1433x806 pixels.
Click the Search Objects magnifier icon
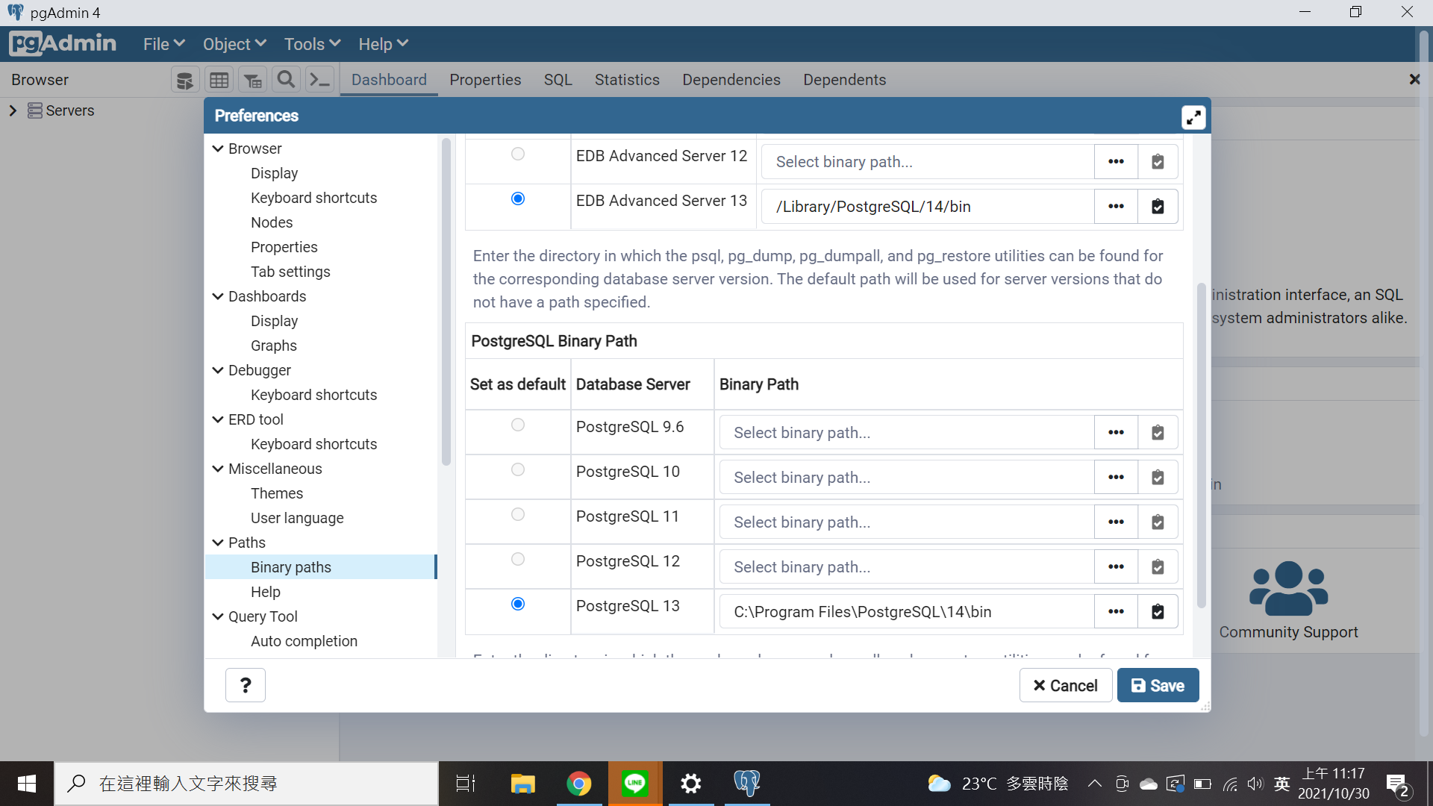[x=286, y=80]
